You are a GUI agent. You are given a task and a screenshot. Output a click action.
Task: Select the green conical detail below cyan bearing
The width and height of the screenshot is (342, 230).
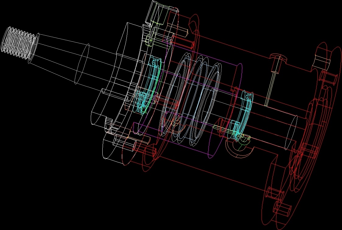tap(244, 145)
